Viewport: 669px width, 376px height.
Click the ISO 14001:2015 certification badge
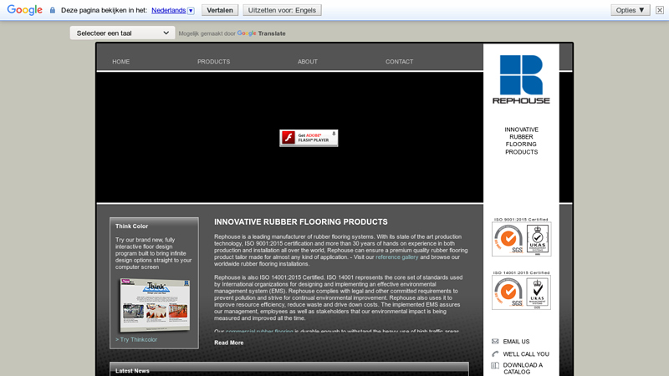pos(521,291)
